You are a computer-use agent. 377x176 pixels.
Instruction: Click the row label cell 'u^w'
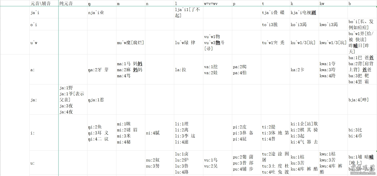44,43
